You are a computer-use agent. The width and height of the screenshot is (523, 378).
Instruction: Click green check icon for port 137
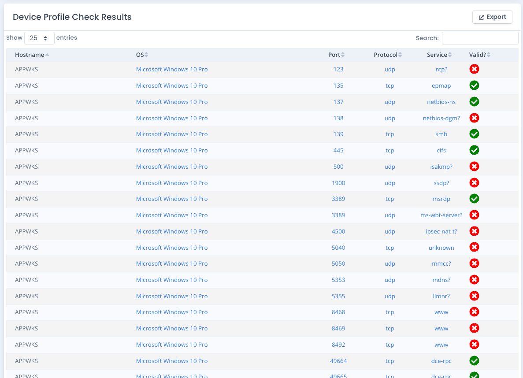point(474,102)
